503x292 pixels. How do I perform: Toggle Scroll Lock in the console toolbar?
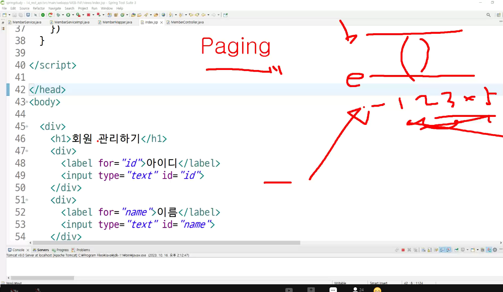(x=430, y=250)
